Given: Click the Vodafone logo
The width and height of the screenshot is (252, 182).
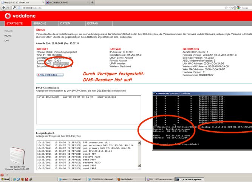Looking at the screenshot, I should click(x=20, y=16).
